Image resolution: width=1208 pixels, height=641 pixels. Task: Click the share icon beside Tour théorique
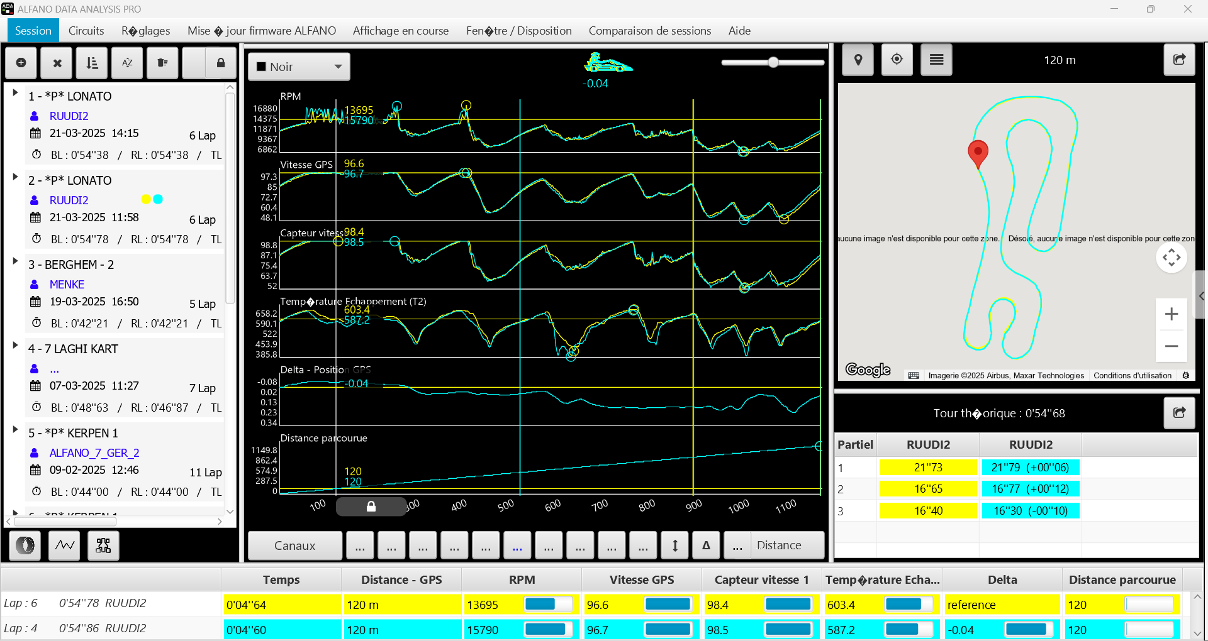point(1179,413)
